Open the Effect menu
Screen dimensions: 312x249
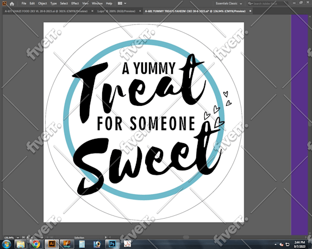(75, 3)
